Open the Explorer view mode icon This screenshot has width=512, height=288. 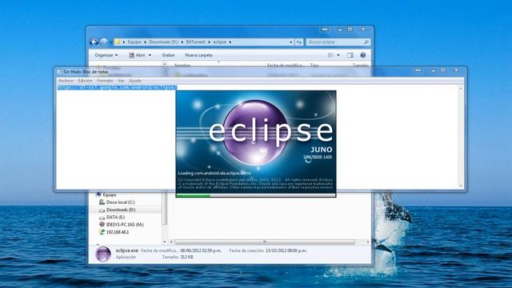coord(330,55)
